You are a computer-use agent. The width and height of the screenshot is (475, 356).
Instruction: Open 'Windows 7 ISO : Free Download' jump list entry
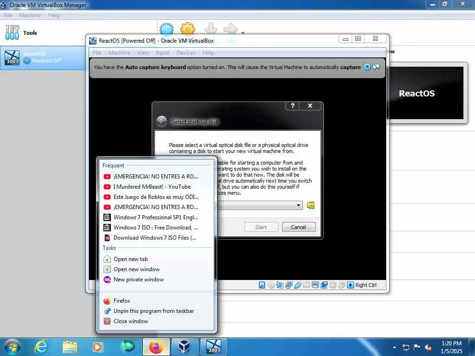click(156, 228)
